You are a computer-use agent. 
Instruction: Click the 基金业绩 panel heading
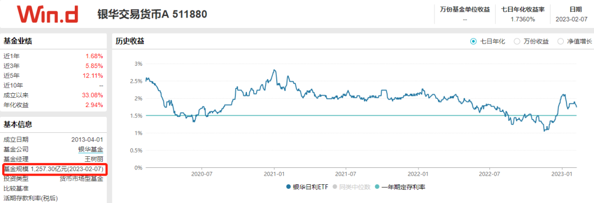(x=18, y=41)
